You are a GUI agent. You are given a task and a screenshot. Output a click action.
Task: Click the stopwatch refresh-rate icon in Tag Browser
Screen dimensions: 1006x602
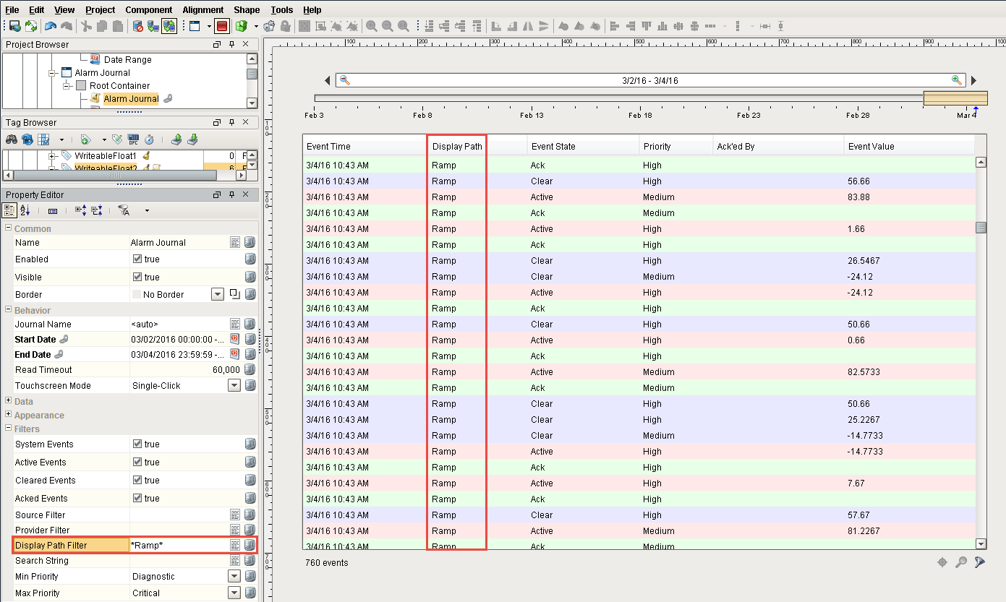click(149, 139)
